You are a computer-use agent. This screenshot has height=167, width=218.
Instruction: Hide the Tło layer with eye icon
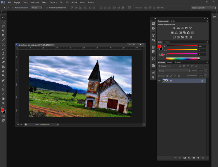(159, 81)
